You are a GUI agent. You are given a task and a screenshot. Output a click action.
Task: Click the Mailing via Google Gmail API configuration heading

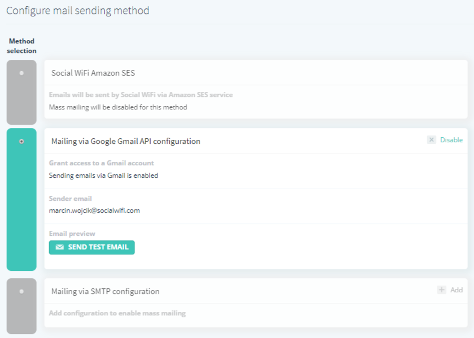pos(126,141)
